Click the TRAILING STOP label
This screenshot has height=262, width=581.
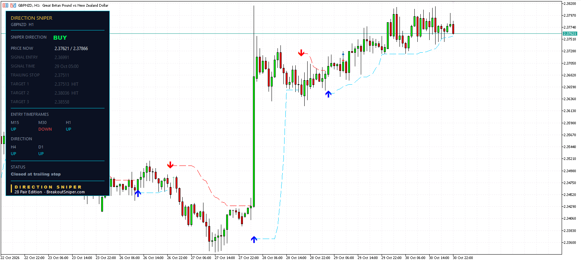(25, 75)
